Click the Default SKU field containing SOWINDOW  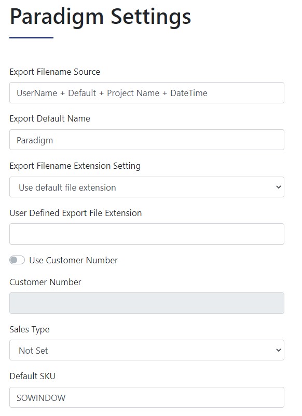tap(147, 397)
